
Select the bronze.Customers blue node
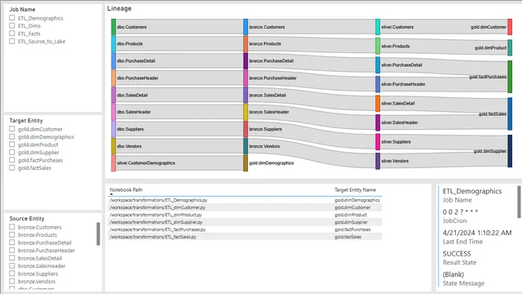pyautogui.click(x=246, y=27)
